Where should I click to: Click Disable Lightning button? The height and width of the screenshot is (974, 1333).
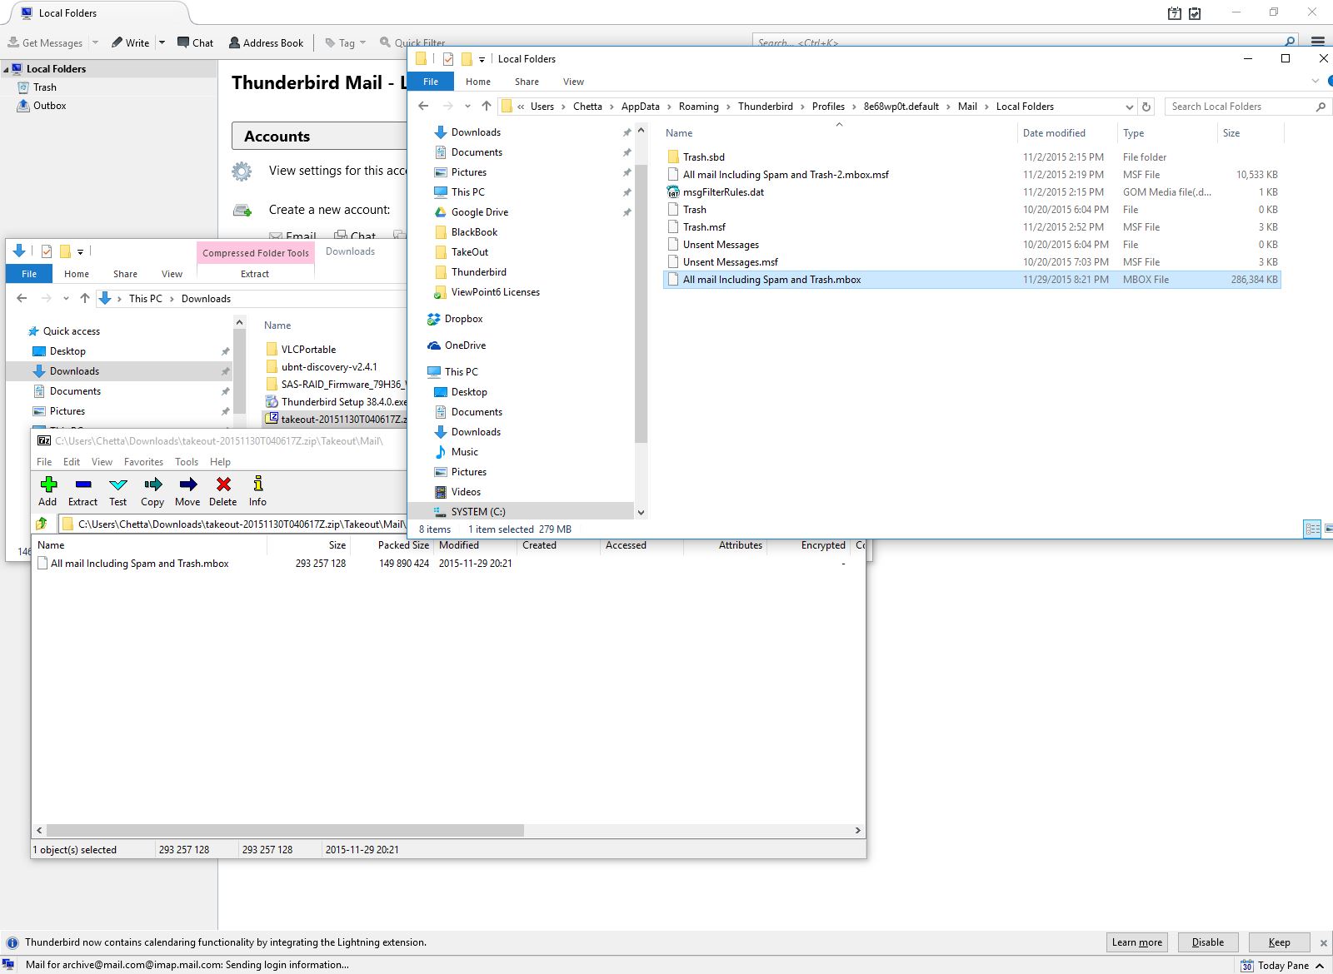[1208, 942]
